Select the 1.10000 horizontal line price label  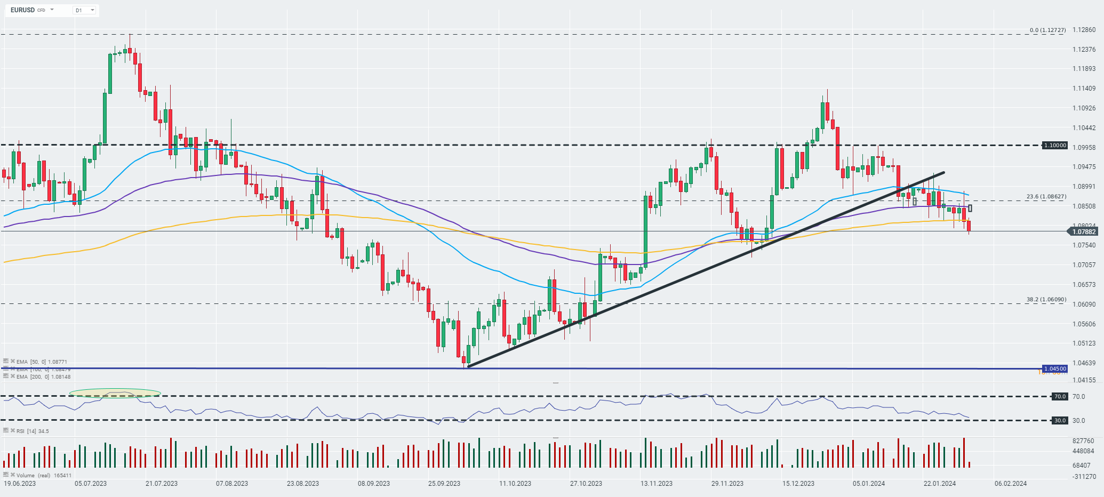point(1055,145)
